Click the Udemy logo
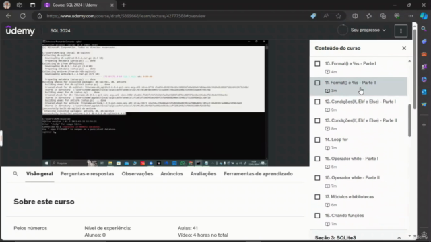 [20, 30]
